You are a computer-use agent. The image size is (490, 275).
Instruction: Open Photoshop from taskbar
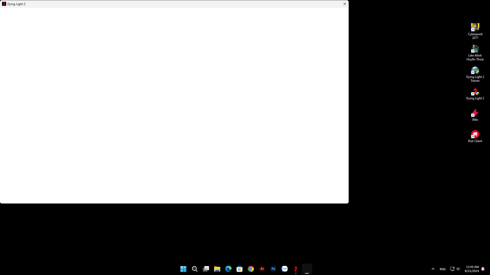coord(273,269)
